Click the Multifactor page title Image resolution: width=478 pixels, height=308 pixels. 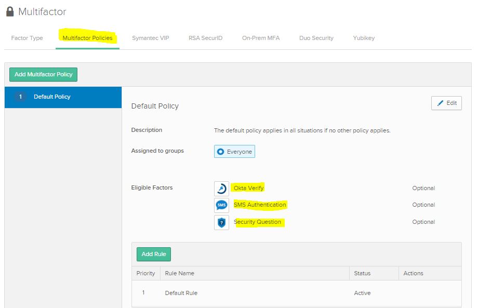point(42,12)
